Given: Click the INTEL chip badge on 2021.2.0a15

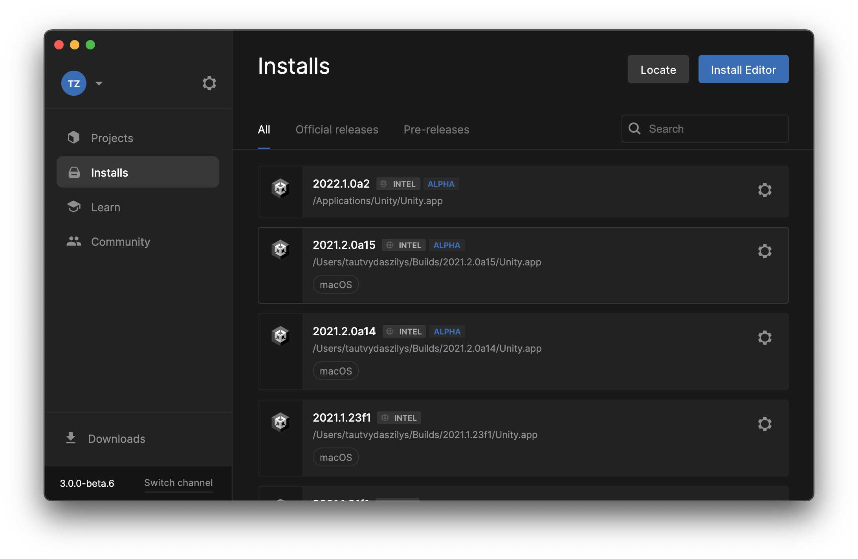Looking at the screenshot, I should pos(404,245).
